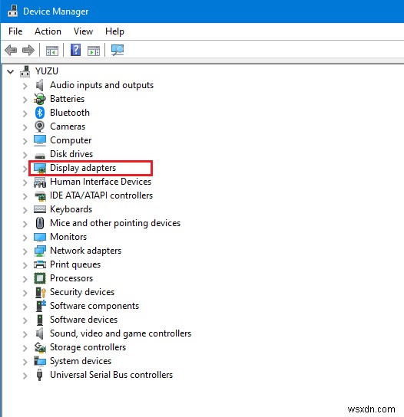Expand the Display adapters chevron
This screenshot has width=404, height=417.
tap(25, 169)
